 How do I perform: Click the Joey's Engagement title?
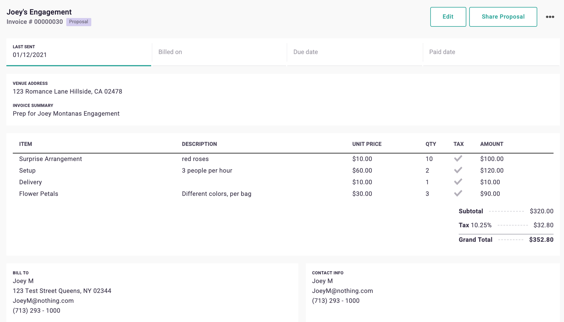[39, 12]
